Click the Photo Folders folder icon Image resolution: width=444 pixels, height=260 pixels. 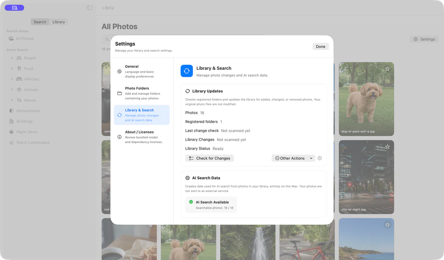coord(119,93)
